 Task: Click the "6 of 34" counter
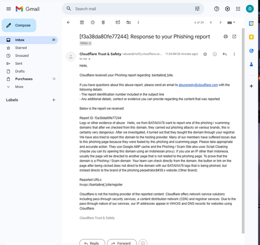(x=199, y=22)
